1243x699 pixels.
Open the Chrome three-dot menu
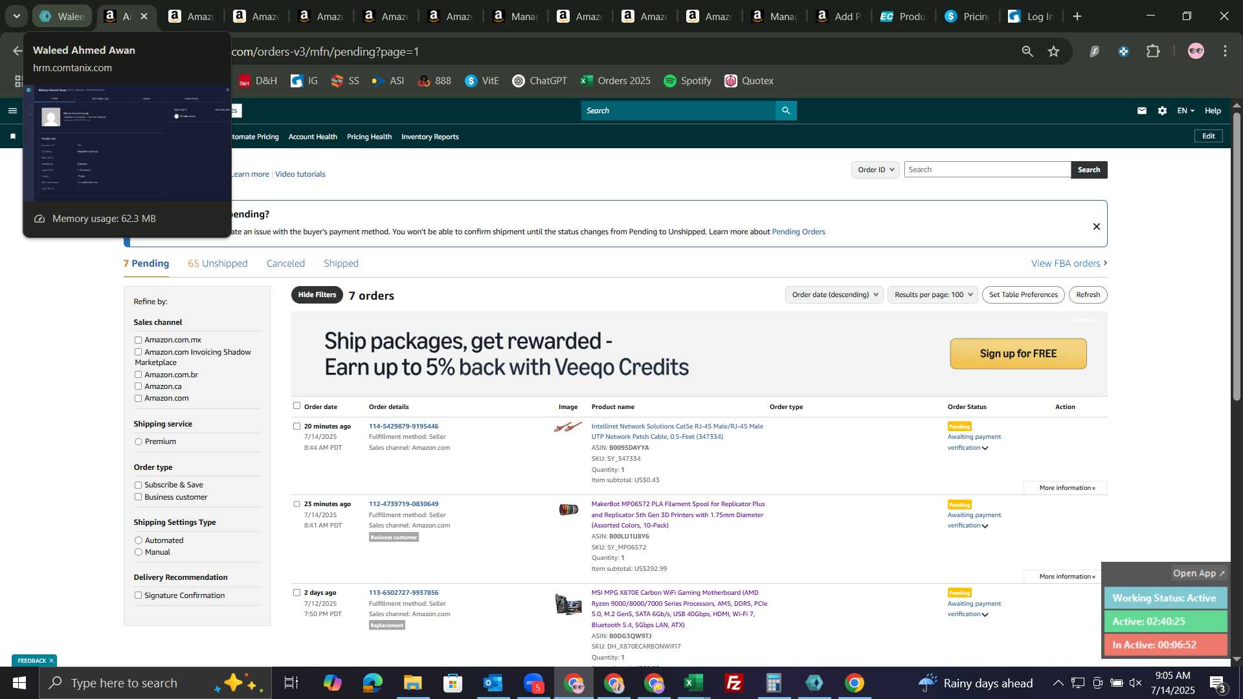coord(1225,51)
